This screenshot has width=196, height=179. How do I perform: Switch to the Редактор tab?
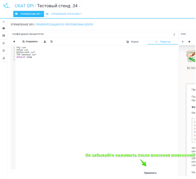click(x=163, y=42)
